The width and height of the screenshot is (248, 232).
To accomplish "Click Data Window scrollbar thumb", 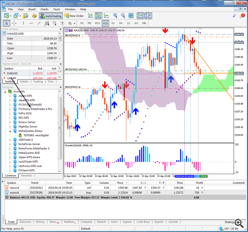I will tap(60, 38).
